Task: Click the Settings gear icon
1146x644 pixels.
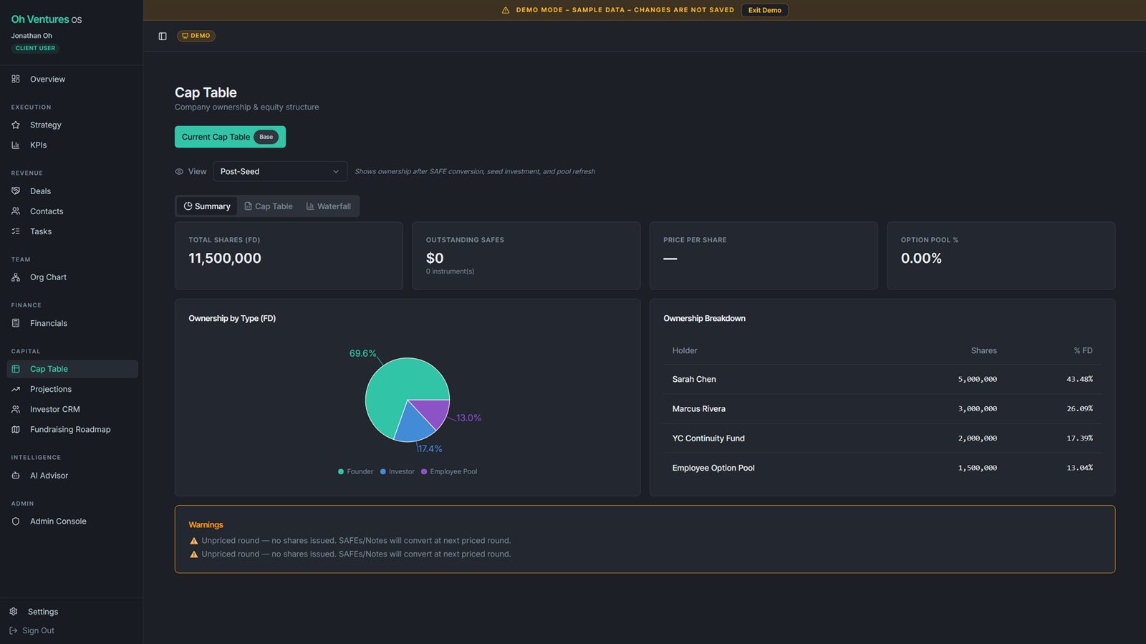Action: pyautogui.click(x=14, y=612)
